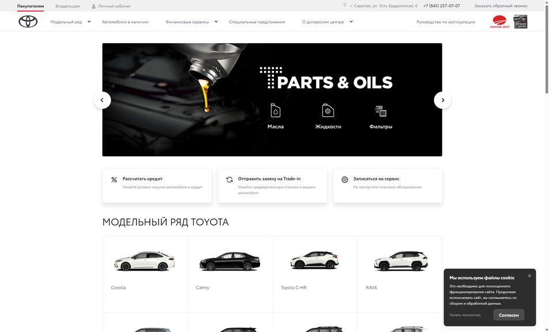549x332 pixels.
Task: Open Руководство по эксплуатации link
Action: click(446, 22)
